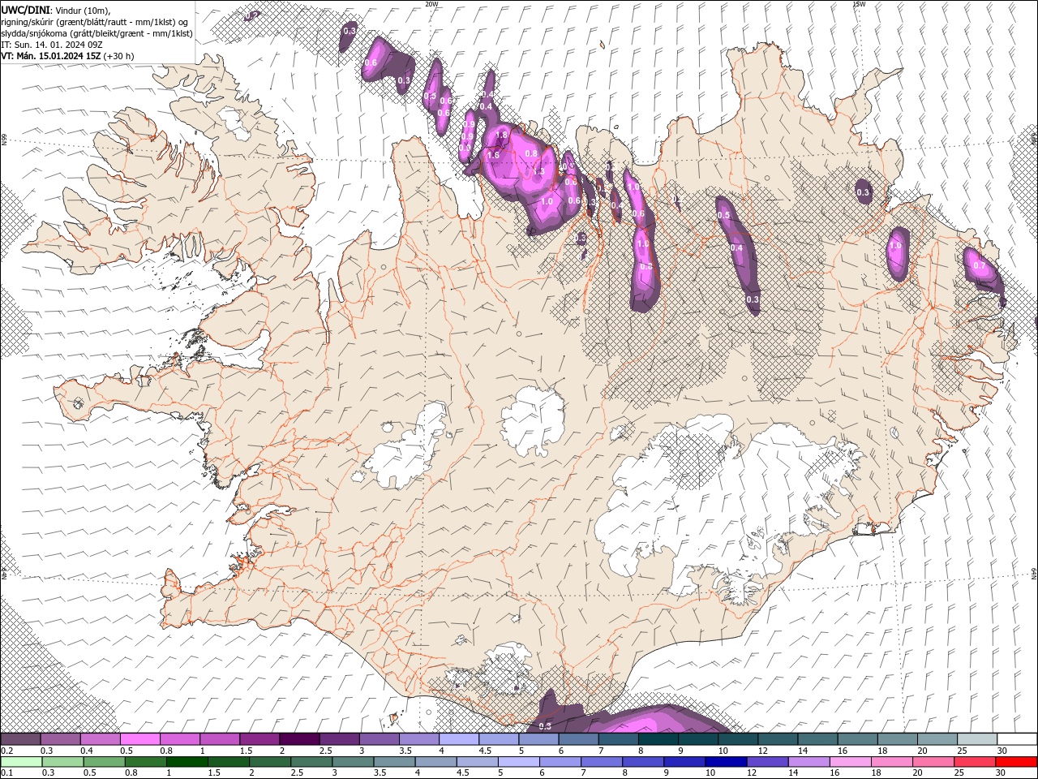Click the rain scale swatch labeled 2

pyautogui.click(x=269, y=762)
